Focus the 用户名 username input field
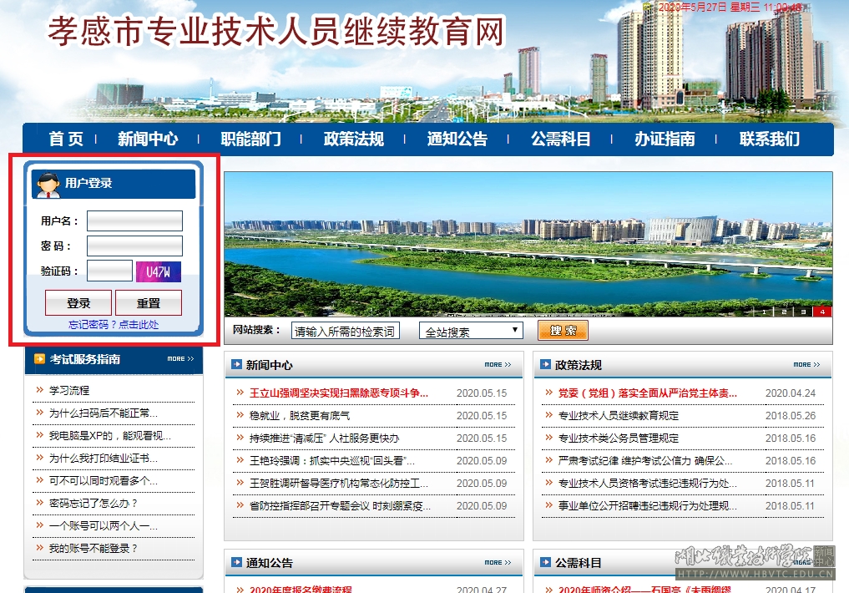This screenshot has width=849, height=593. (134, 220)
